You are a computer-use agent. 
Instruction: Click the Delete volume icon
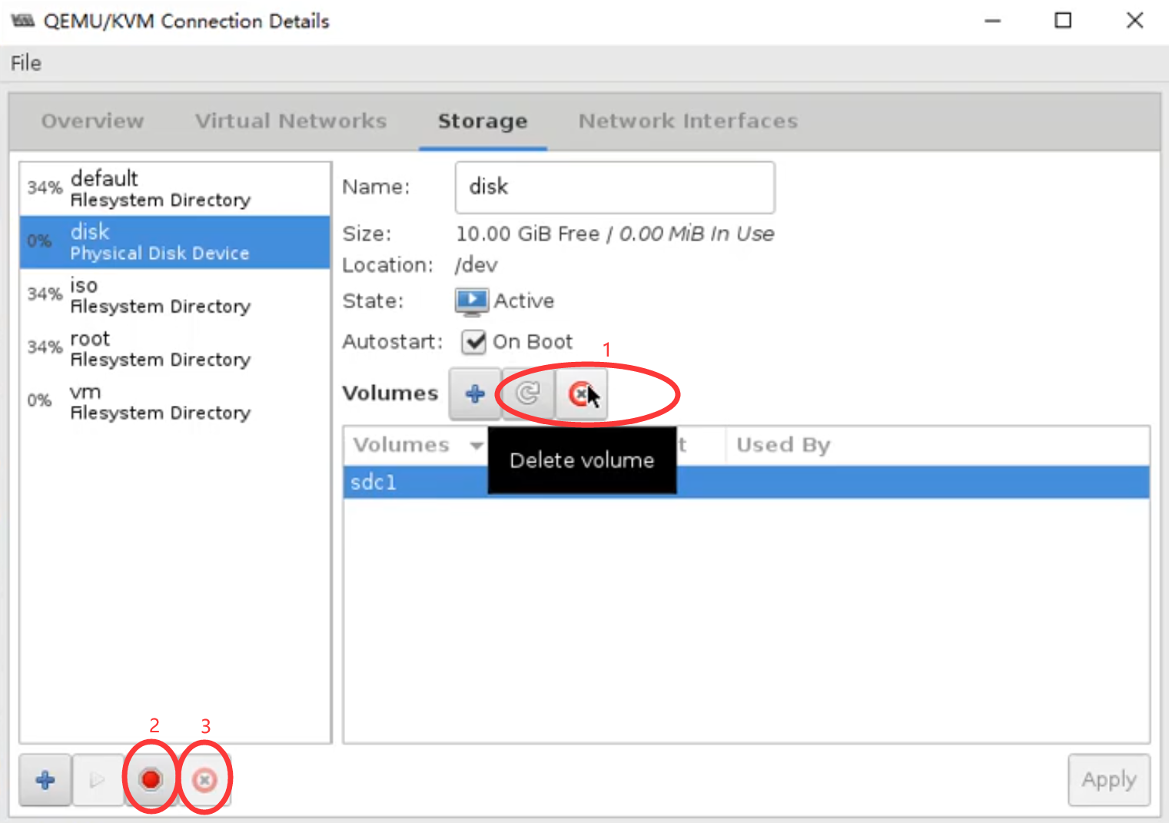pyautogui.click(x=580, y=394)
